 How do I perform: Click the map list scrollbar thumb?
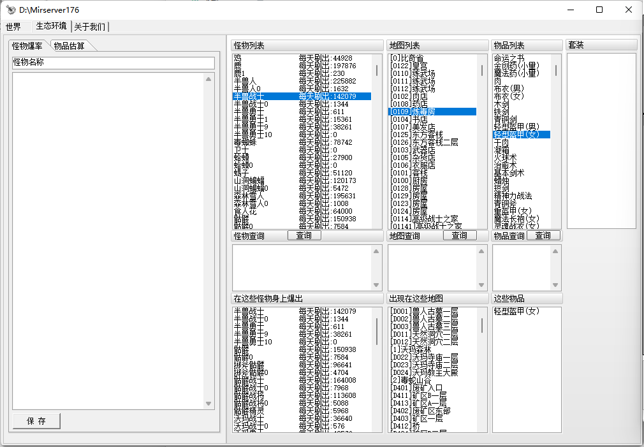482,70
